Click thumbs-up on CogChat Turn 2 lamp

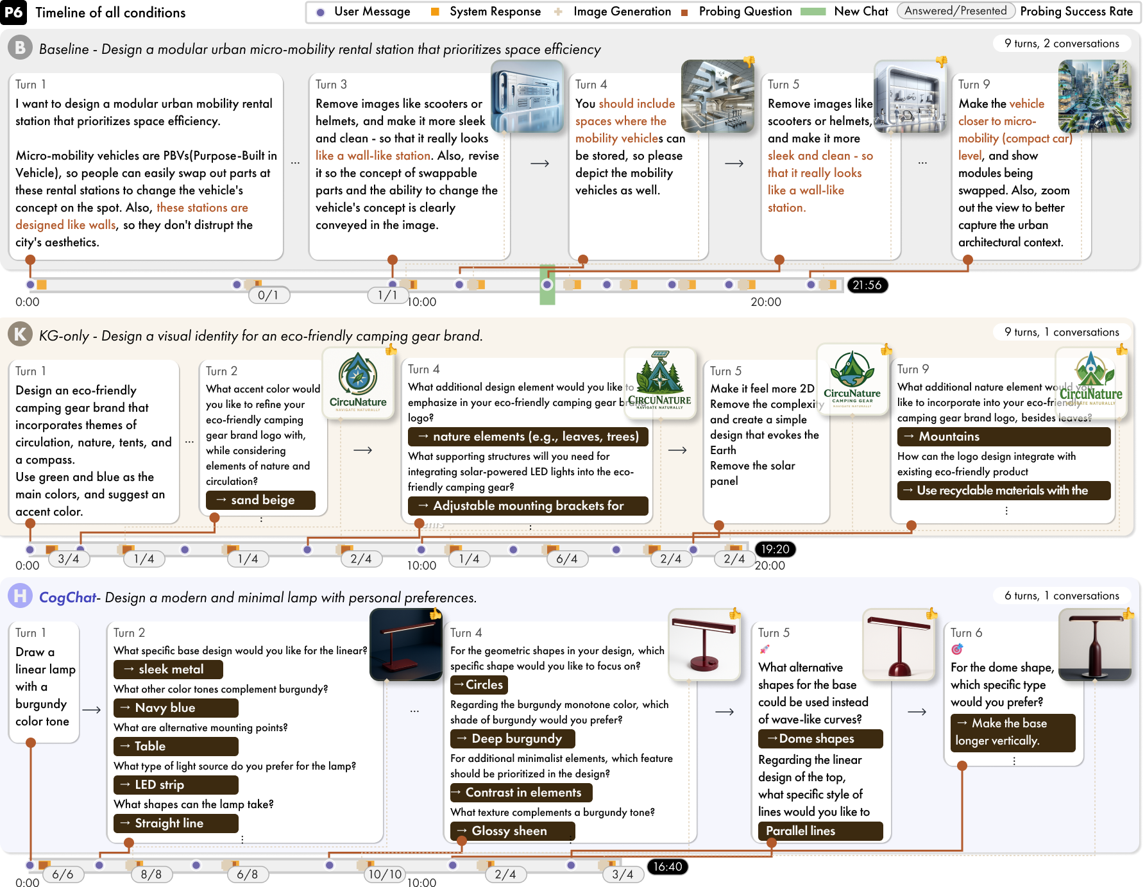[x=436, y=614]
